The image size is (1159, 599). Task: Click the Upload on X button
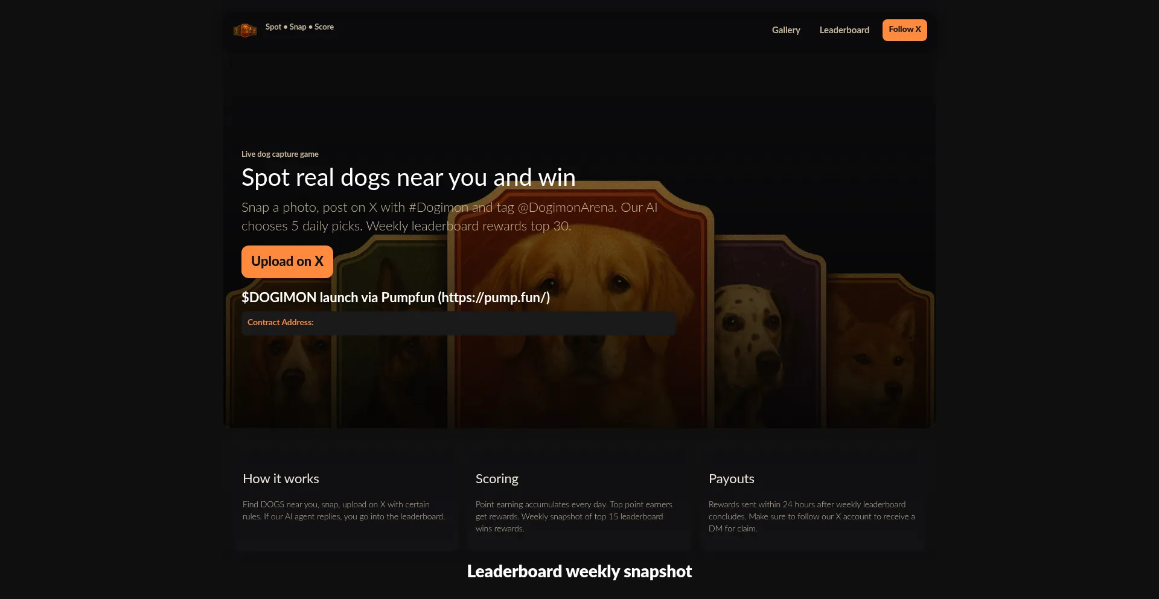[287, 262]
